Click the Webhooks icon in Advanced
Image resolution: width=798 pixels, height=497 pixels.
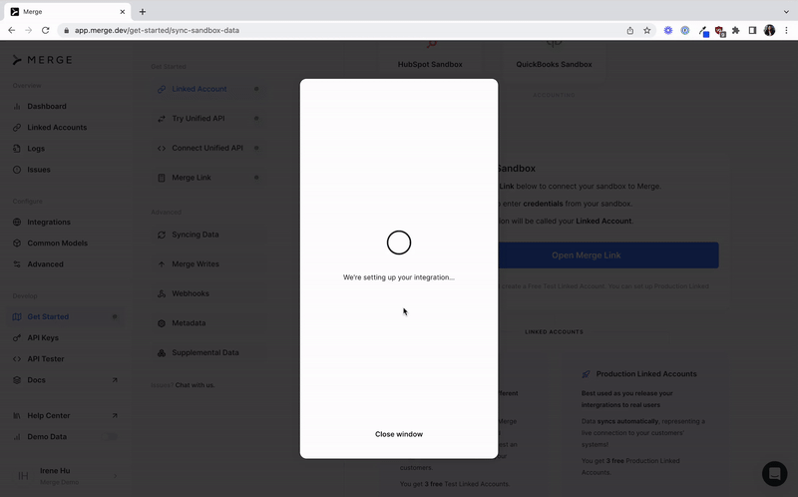162,293
